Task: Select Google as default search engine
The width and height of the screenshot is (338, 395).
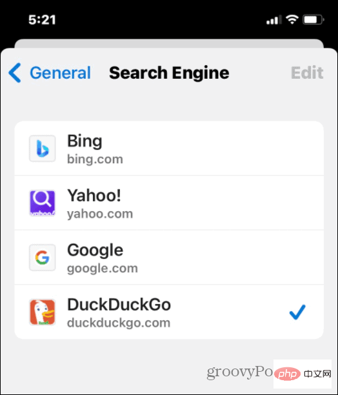Action: coord(169,258)
